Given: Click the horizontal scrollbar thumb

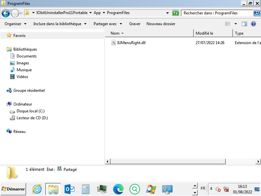Looking at the screenshot, I should coord(168,161).
